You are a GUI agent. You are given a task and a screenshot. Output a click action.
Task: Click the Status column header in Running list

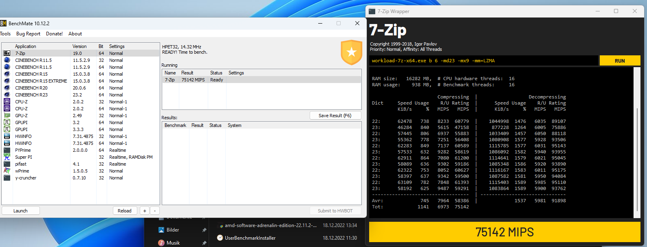coord(216,73)
